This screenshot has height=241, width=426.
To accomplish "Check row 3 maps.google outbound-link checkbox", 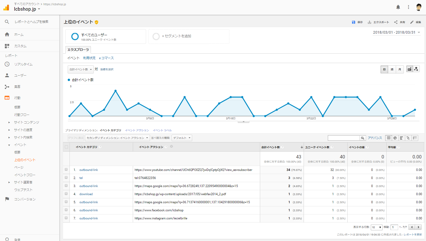I will click(66, 186).
